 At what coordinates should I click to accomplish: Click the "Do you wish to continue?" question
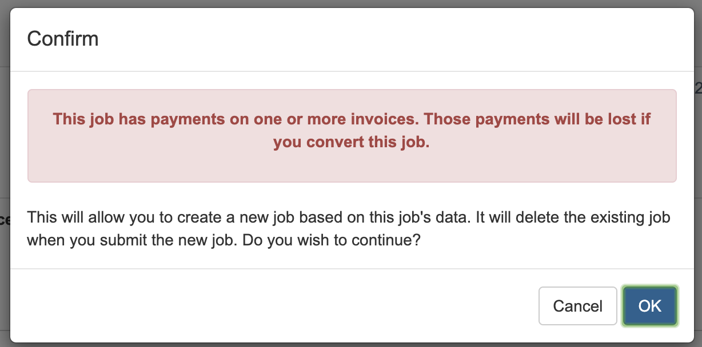(x=332, y=240)
